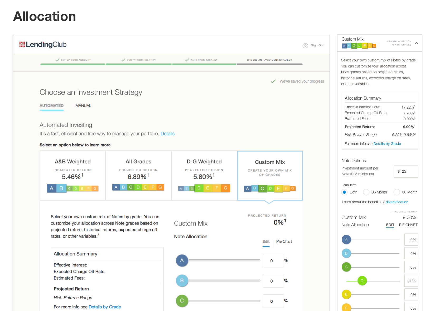The width and height of the screenshot is (435, 311).
Task: Click D-G Weighted grade bar graphic
Action: click(204, 188)
